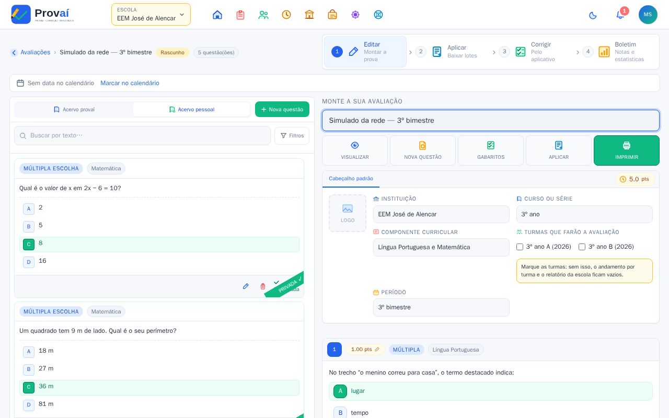Click the Visualizar button
This screenshot has width=669, height=418.
(355, 150)
